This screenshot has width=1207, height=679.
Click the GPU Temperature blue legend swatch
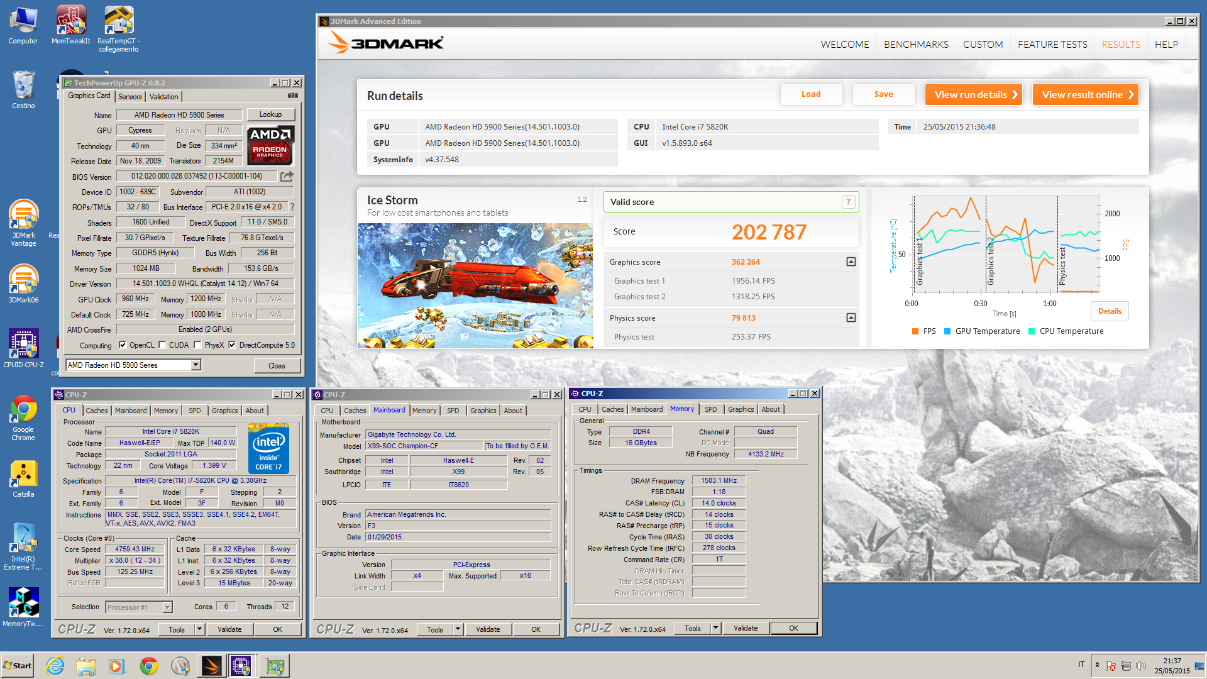click(947, 331)
